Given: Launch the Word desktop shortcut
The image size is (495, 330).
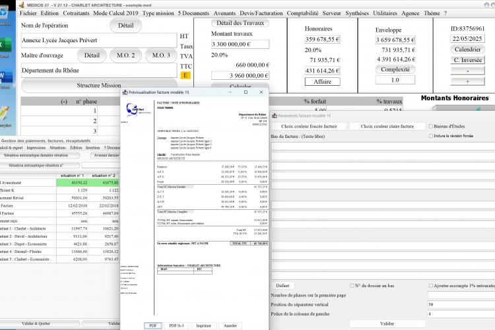Looking at the screenshot, I should (x=5, y=76).
